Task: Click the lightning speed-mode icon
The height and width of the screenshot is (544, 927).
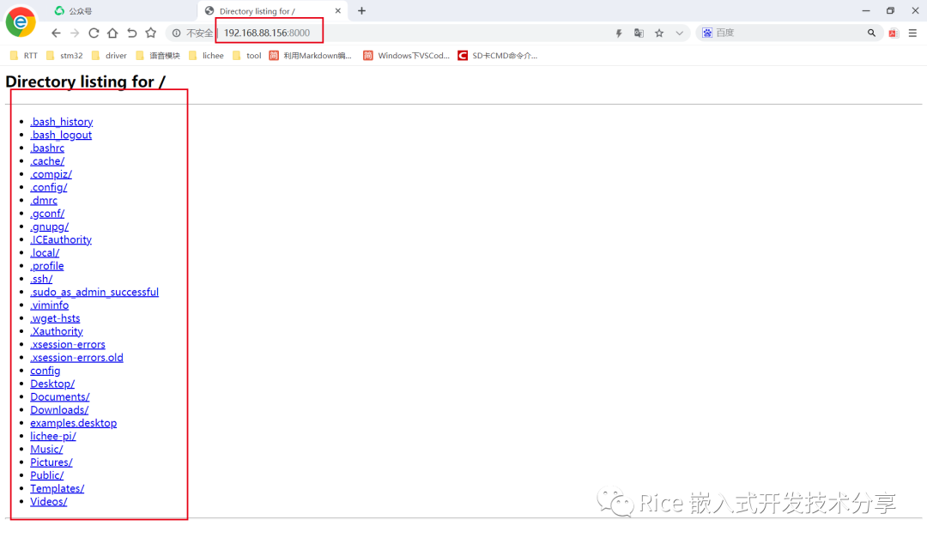Action: pos(619,33)
